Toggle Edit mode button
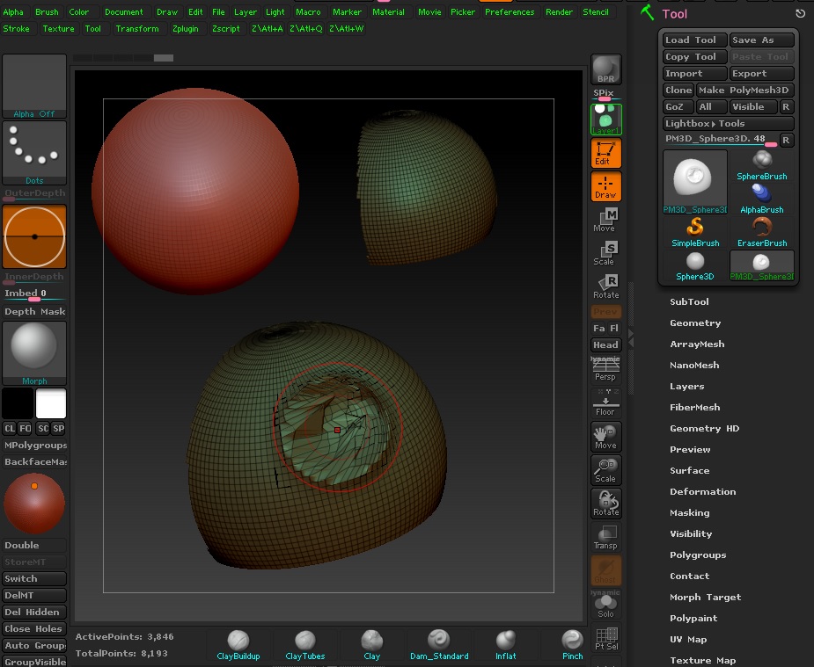The image size is (814, 667). point(605,153)
